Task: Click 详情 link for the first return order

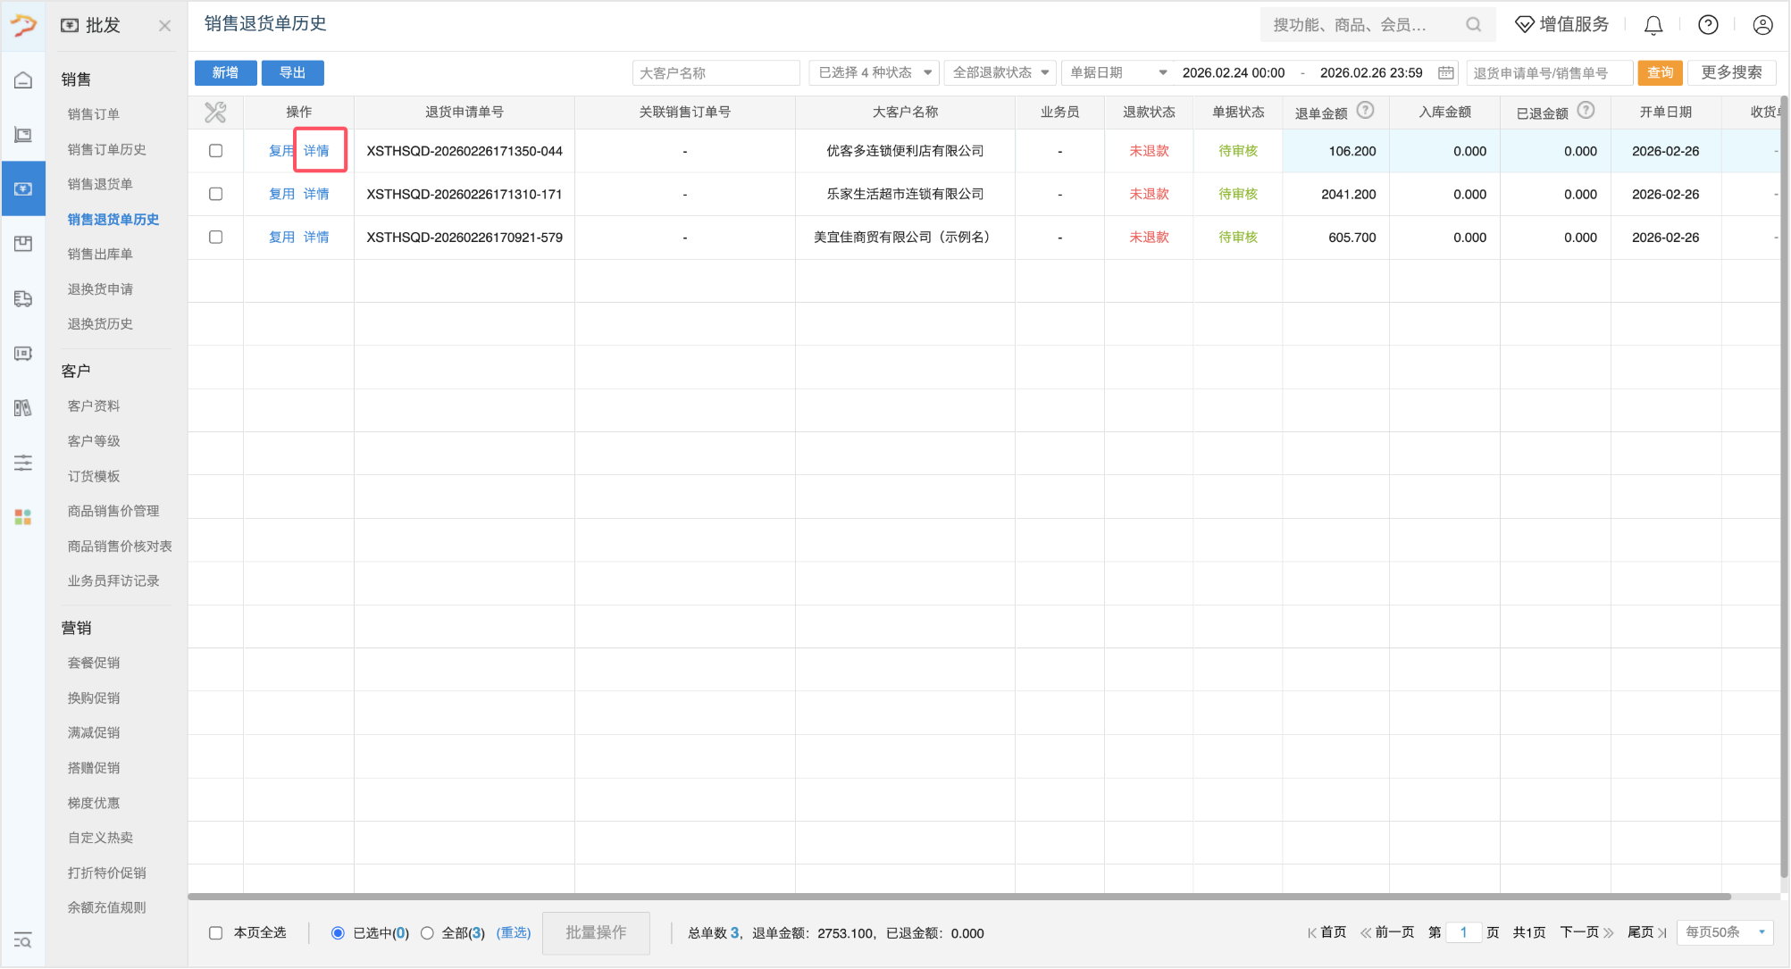Action: 316,151
